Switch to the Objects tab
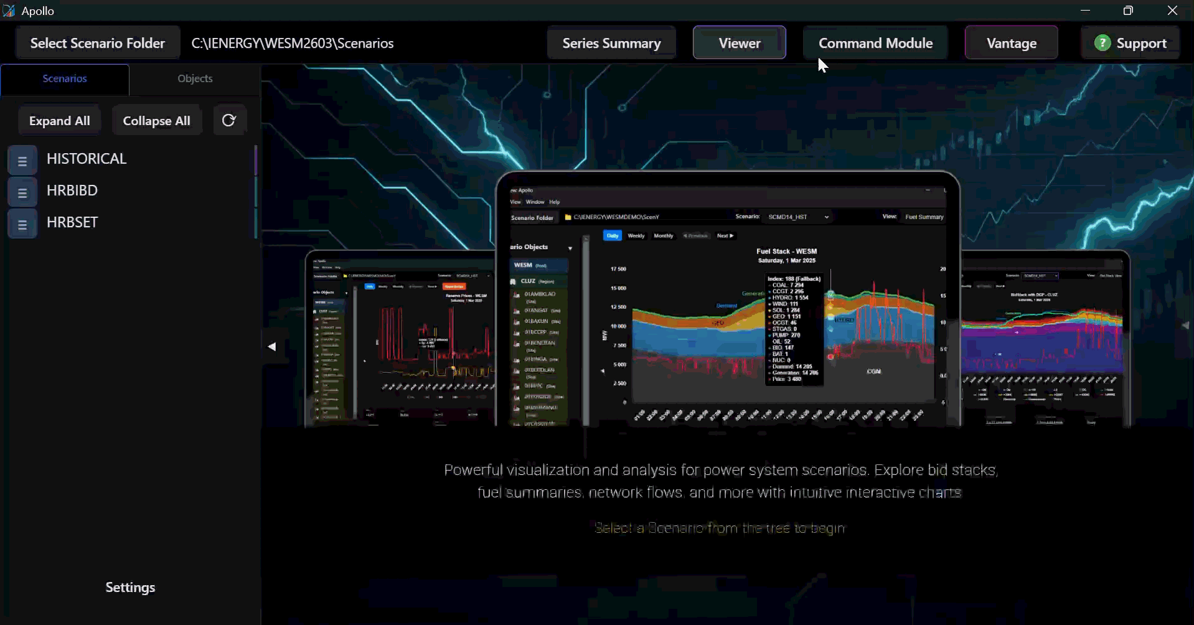 [195, 79]
